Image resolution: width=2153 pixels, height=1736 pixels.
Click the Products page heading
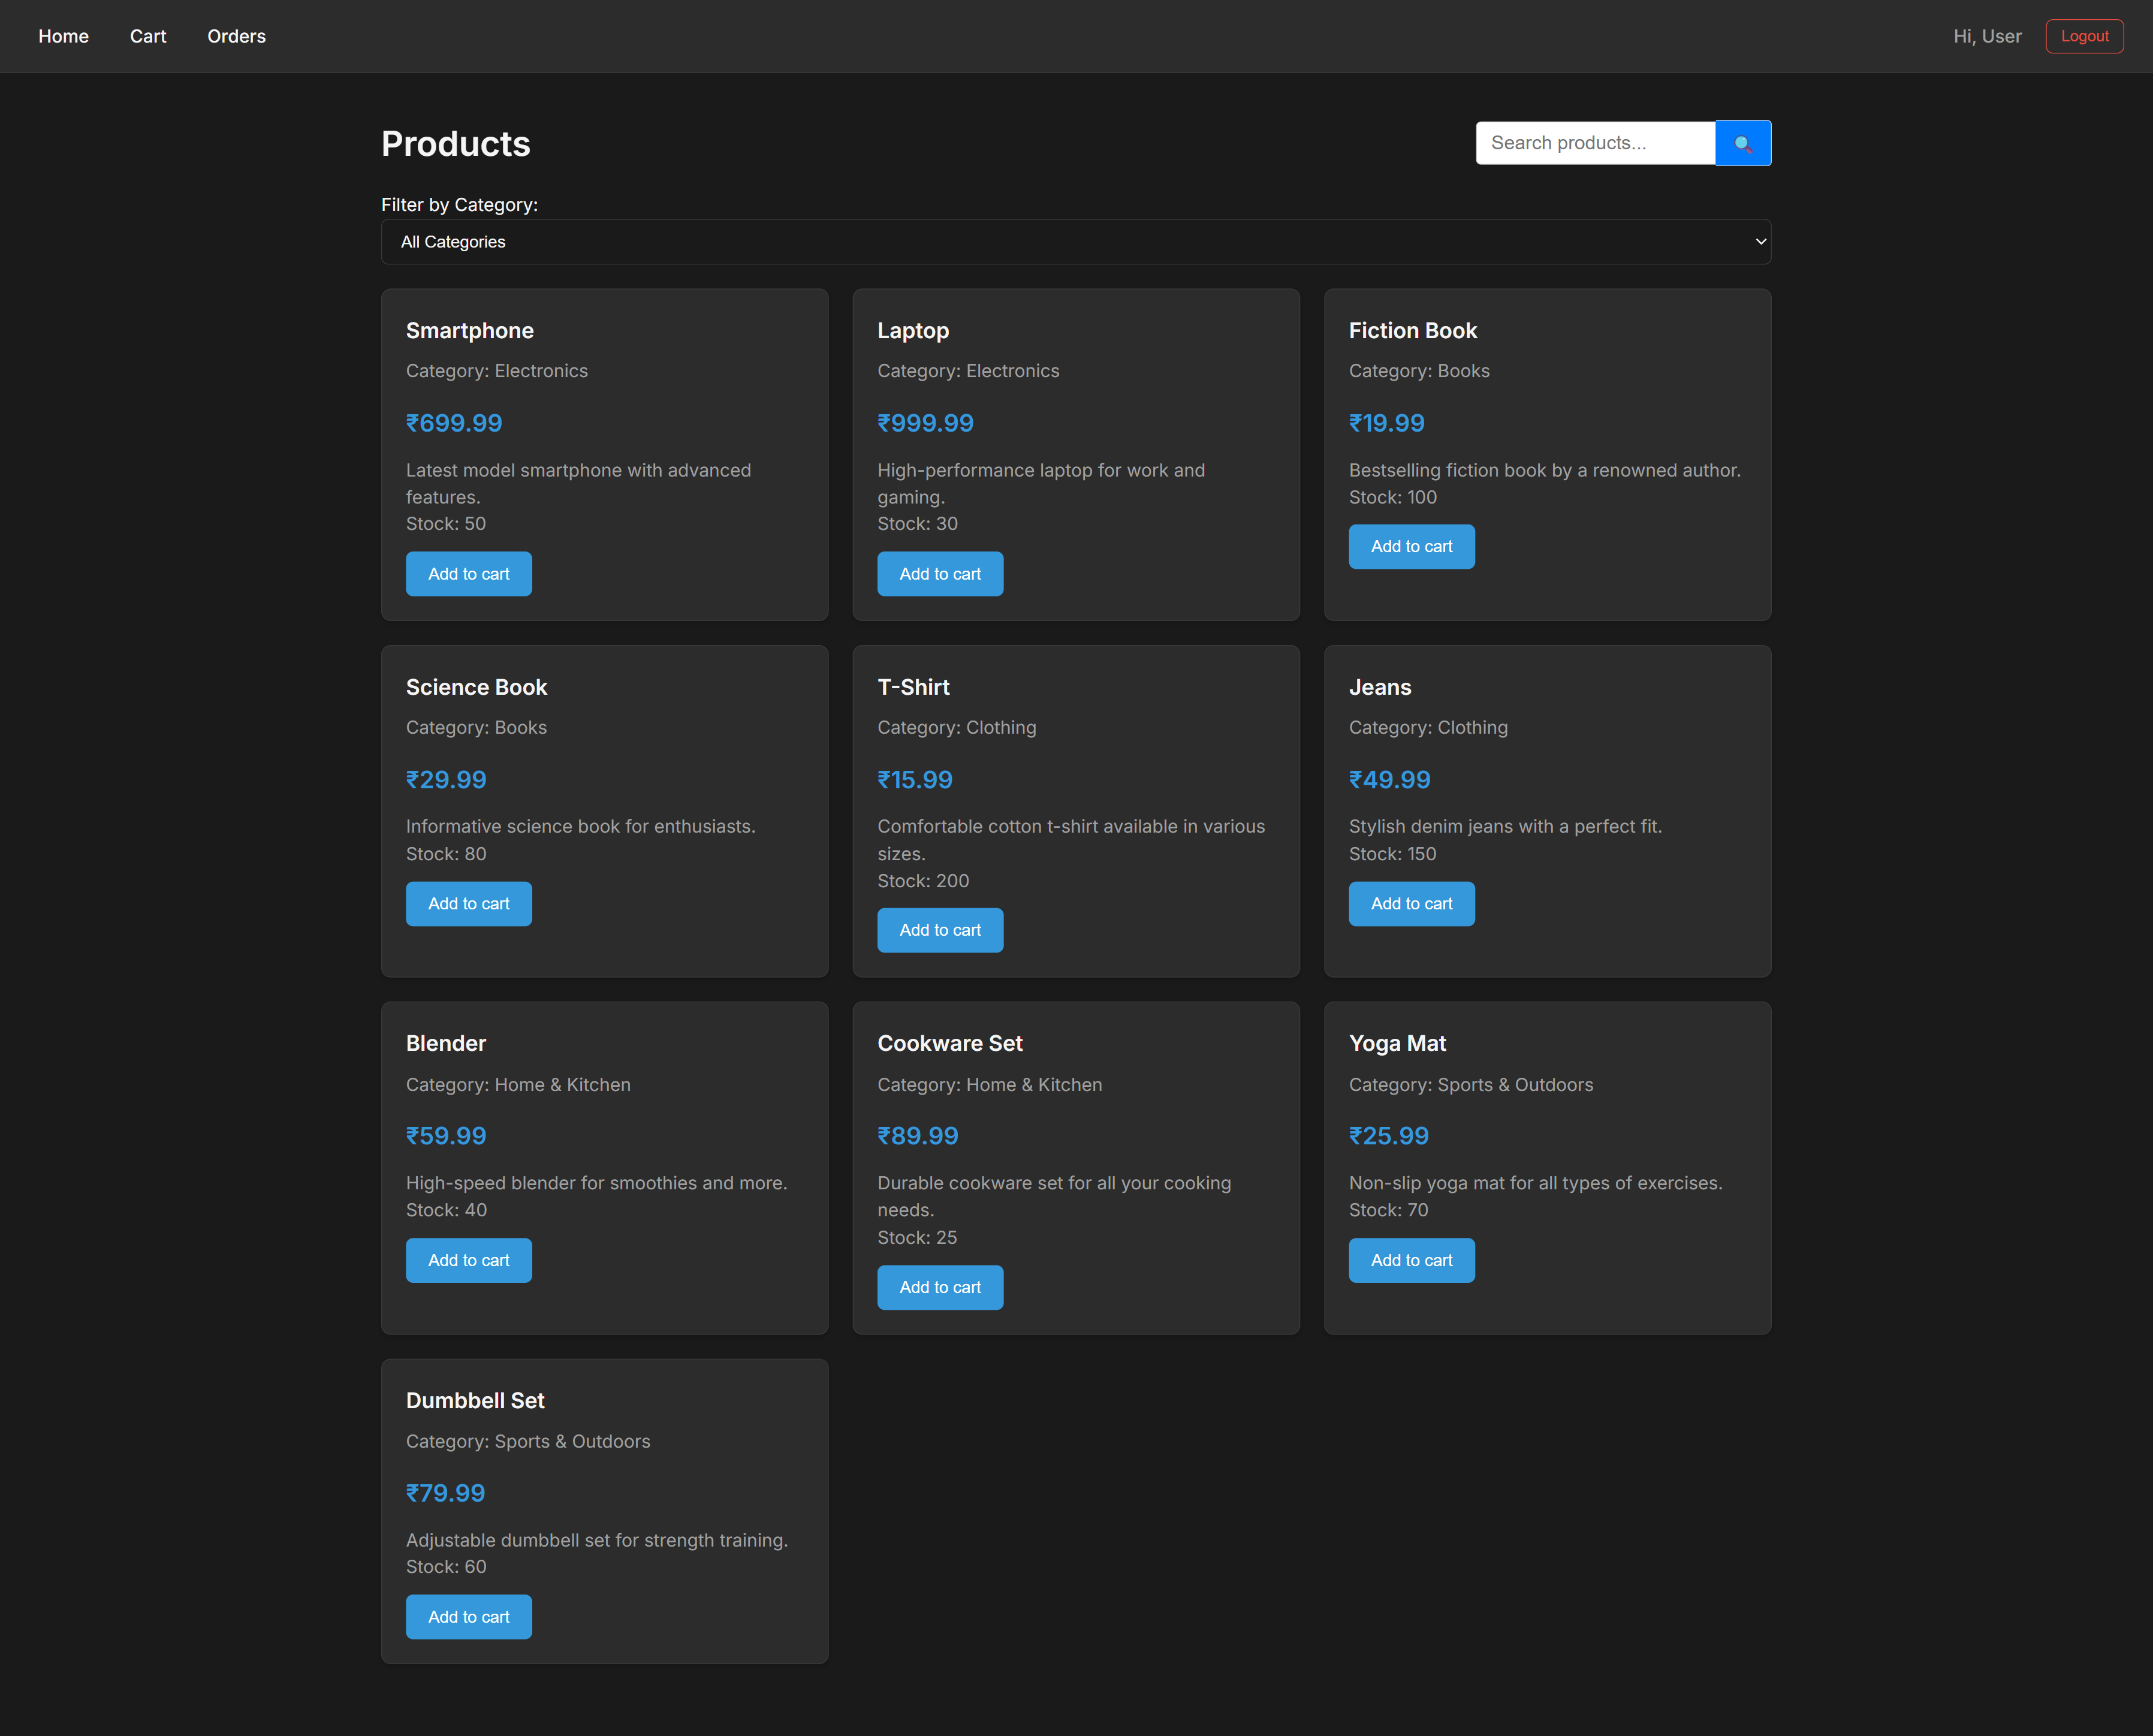tap(455, 144)
